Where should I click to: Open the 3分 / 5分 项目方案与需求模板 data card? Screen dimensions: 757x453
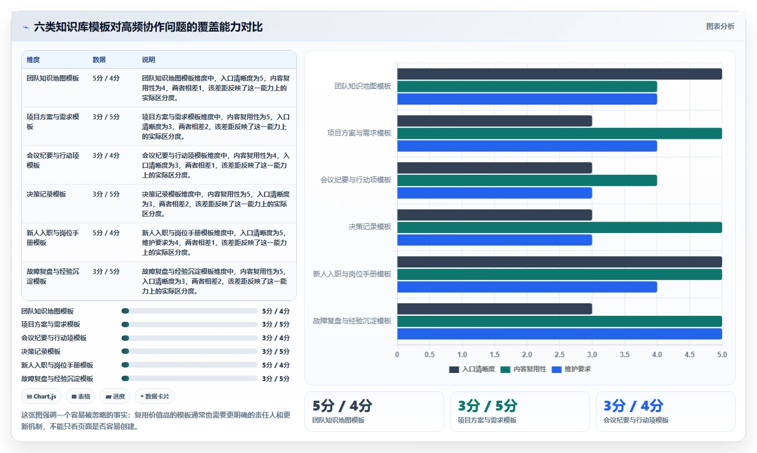point(520,412)
